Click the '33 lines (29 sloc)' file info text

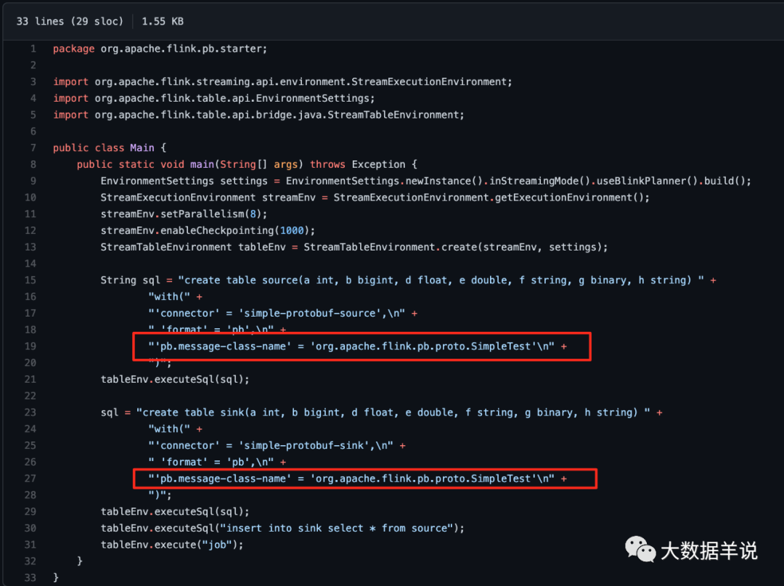[x=70, y=22]
